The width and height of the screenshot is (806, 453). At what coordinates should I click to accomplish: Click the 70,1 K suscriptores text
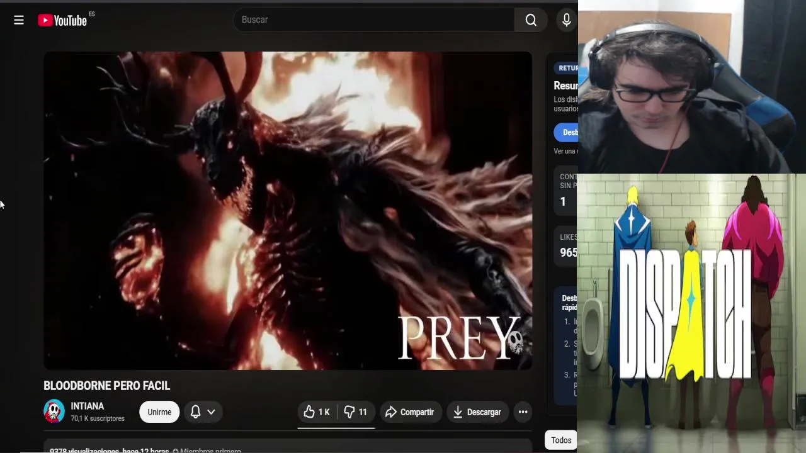98,418
